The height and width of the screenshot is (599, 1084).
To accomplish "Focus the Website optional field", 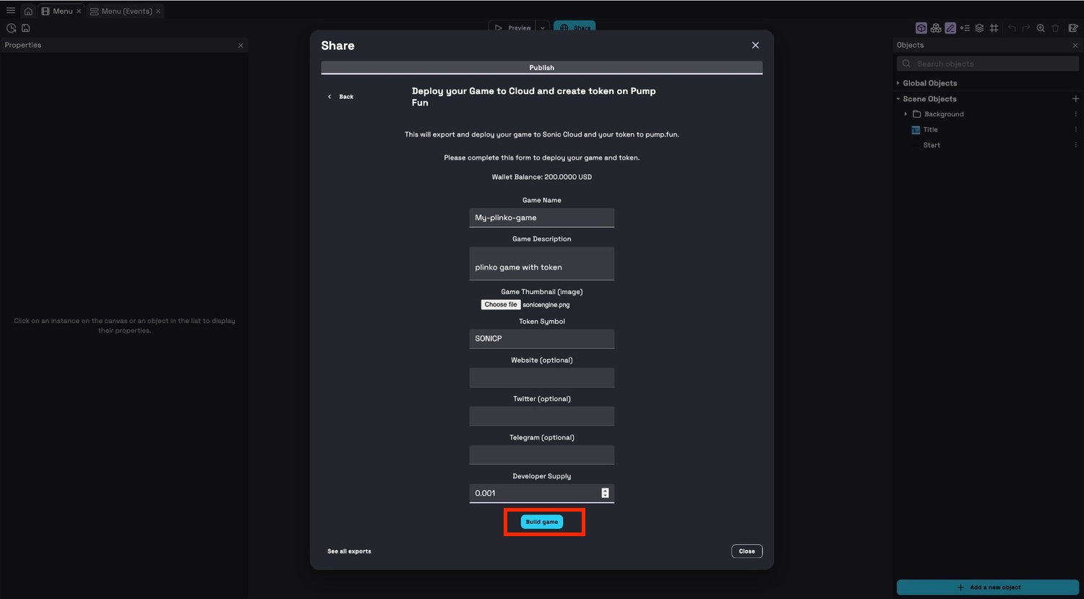I will point(542,377).
